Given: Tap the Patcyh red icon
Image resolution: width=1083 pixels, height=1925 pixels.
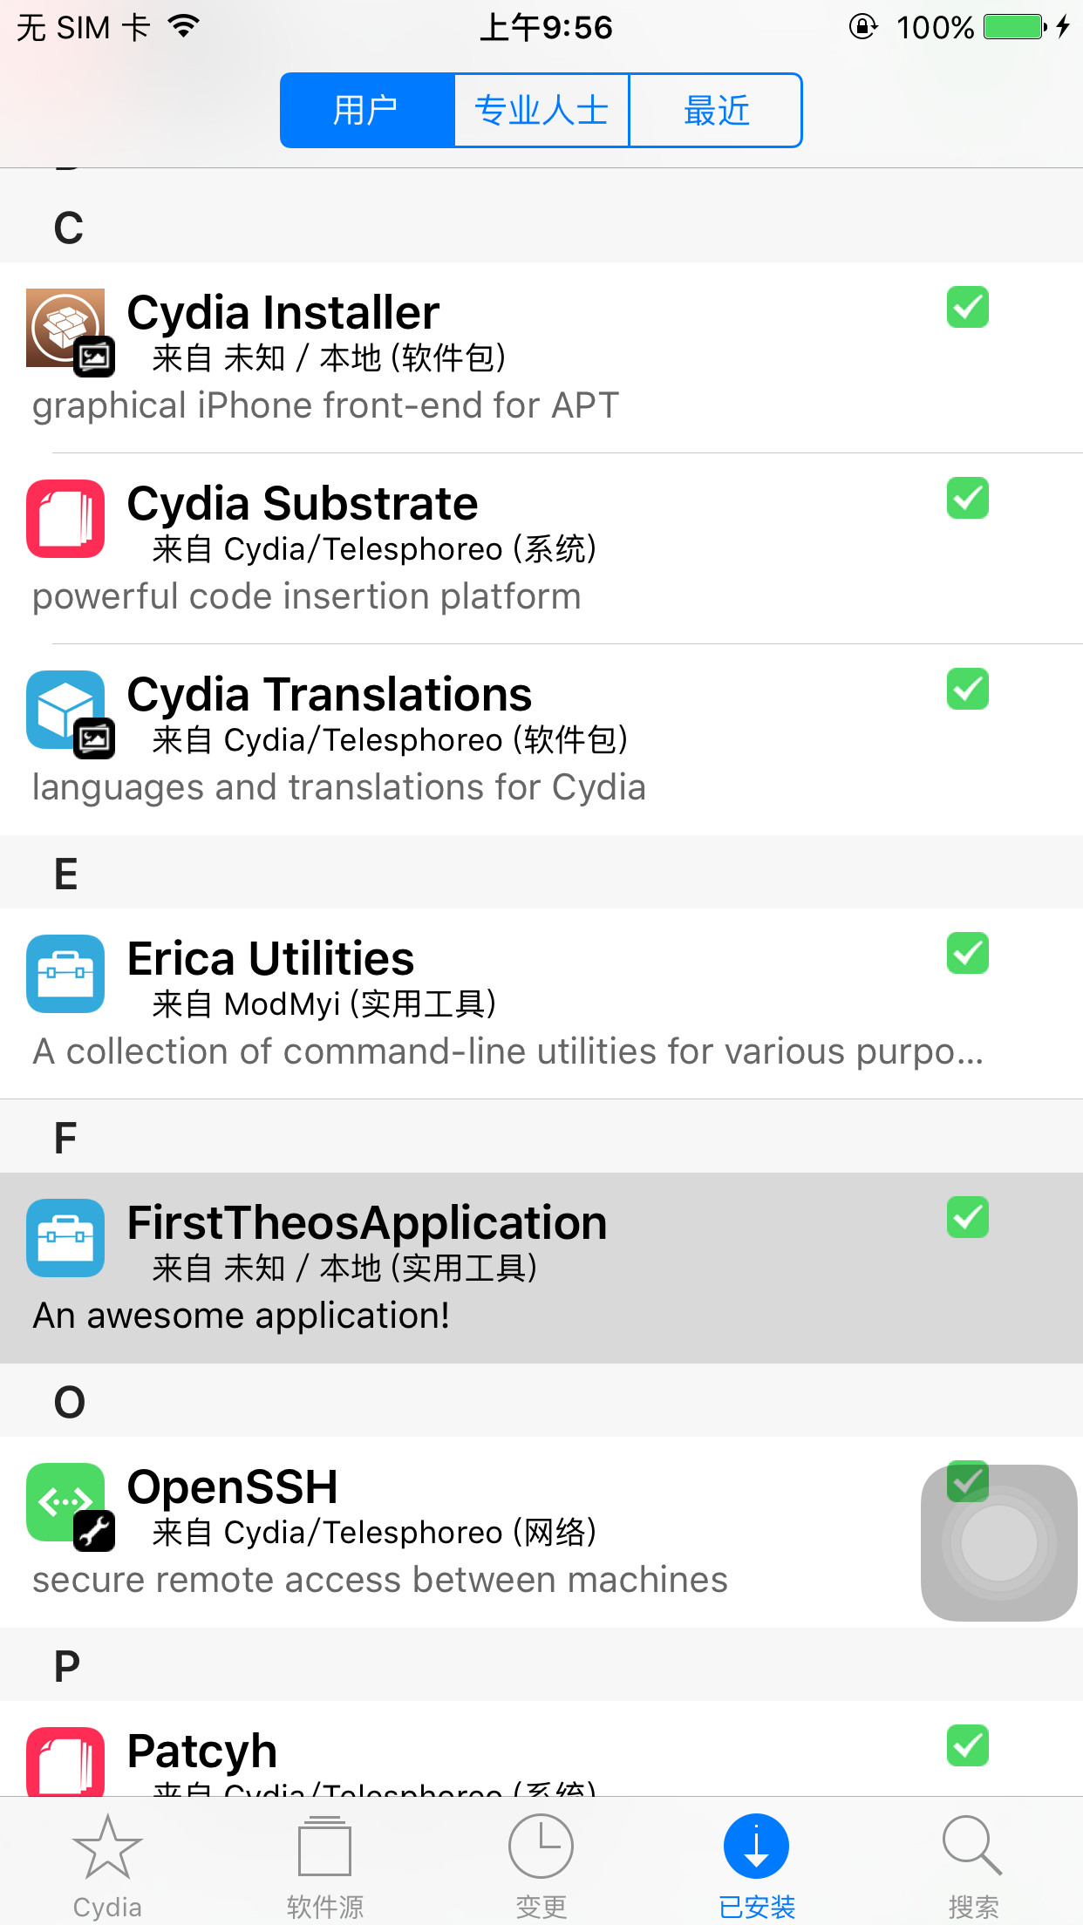Looking at the screenshot, I should coord(65,1761).
